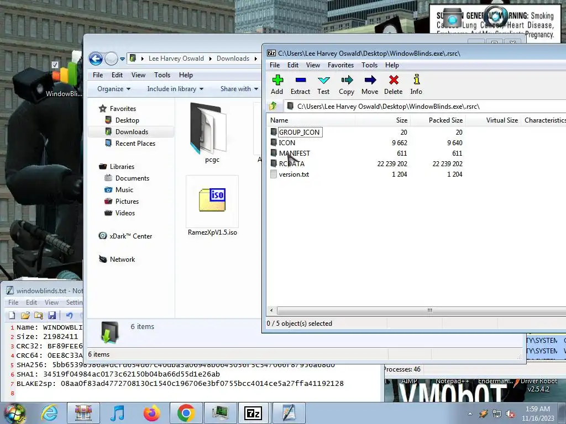The width and height of the screenshot is (566, 424).
Task: Click Save icon in Notepad toolbar
Action: point(52,315)
